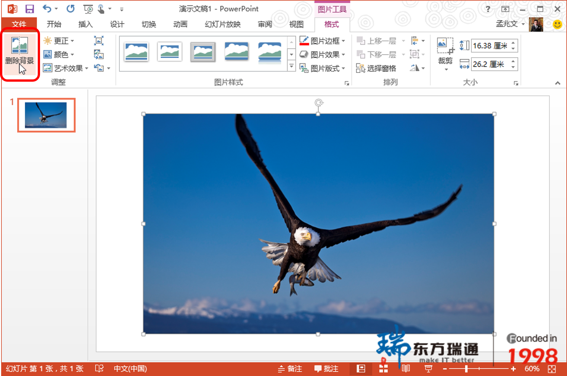Switch to the 视图 tab
This screenshot has width=567, height=376.
(296, 24)
